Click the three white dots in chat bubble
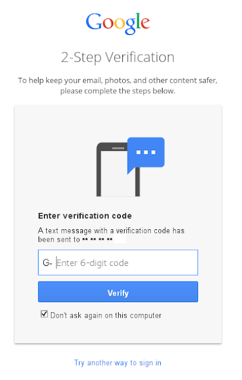The image size is (242, 380). 146,152
